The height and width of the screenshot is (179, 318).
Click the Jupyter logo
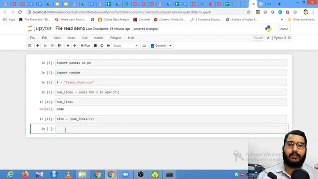pos(40,28)
